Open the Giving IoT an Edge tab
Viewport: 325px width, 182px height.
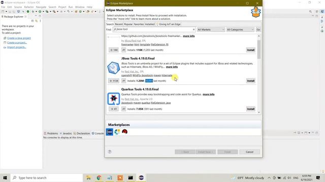click(x=168, y=24)
